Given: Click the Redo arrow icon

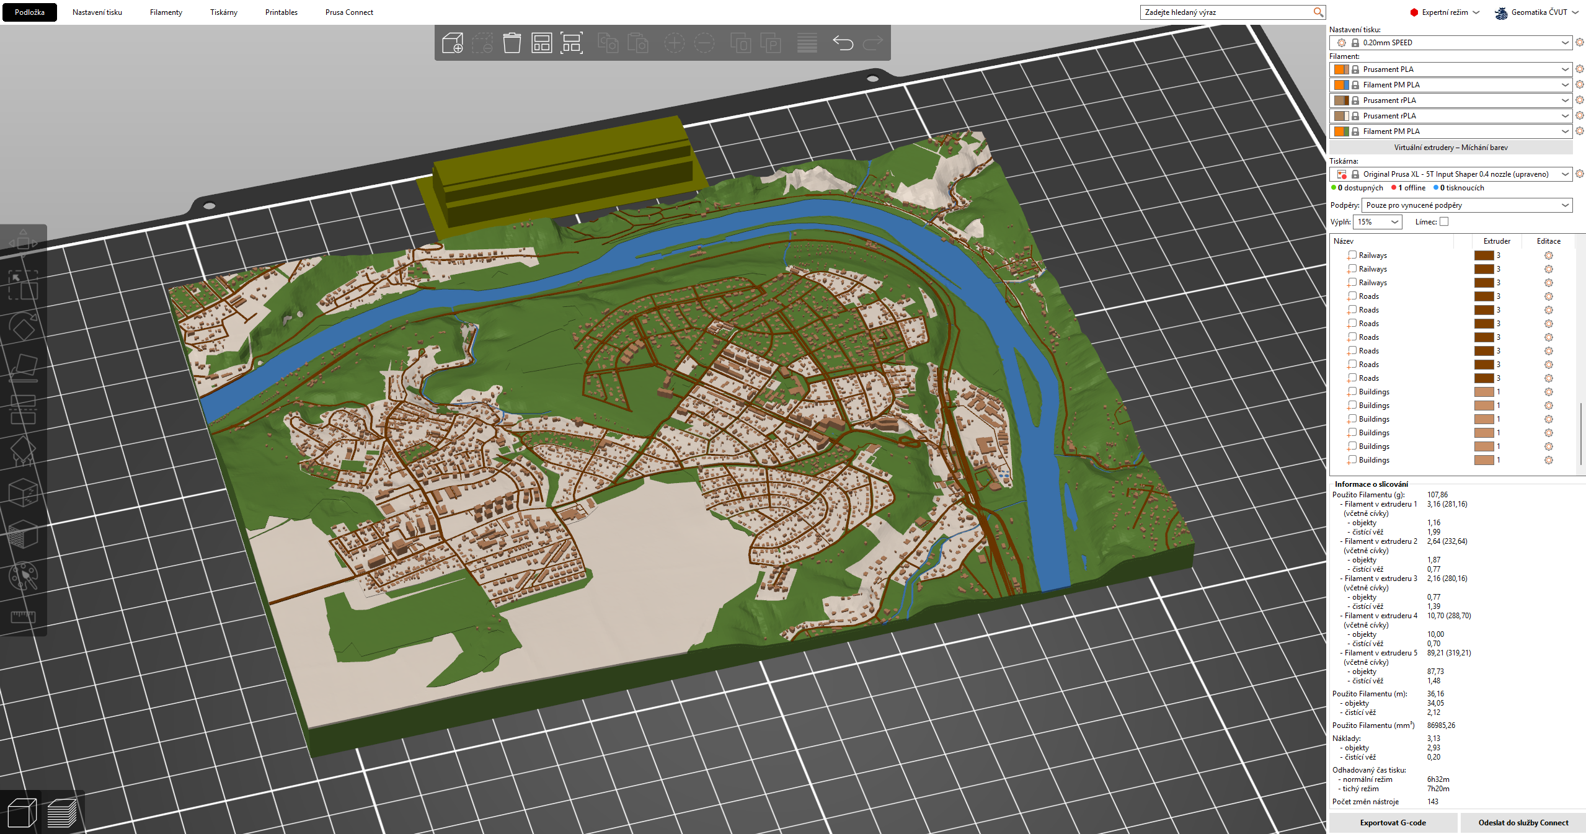Looking at the screenshot, I should [872, 43].
